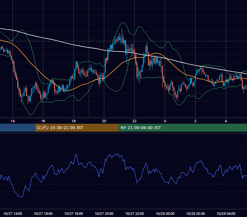
Task: Click the 10/27 16:00 time label
Action: click(43, 213)
